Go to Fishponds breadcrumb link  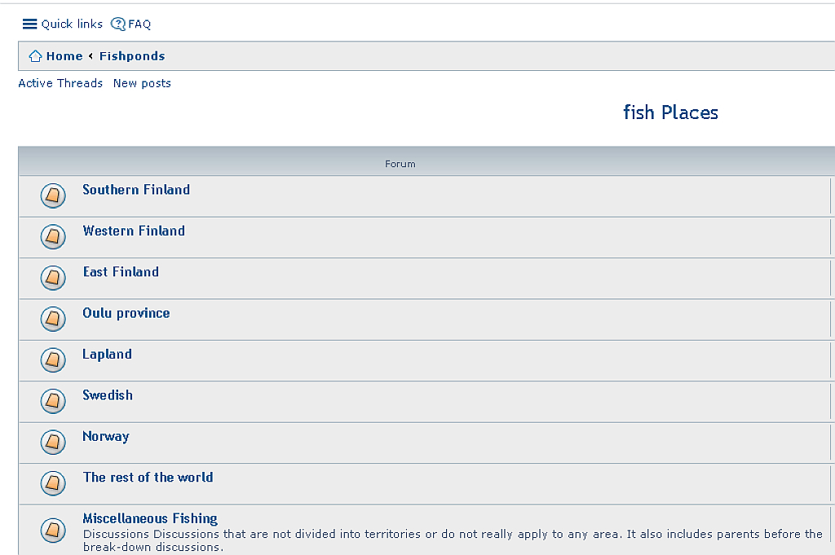pos(132,56)
